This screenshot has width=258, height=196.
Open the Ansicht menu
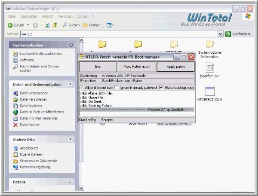(x=48, y=16)
